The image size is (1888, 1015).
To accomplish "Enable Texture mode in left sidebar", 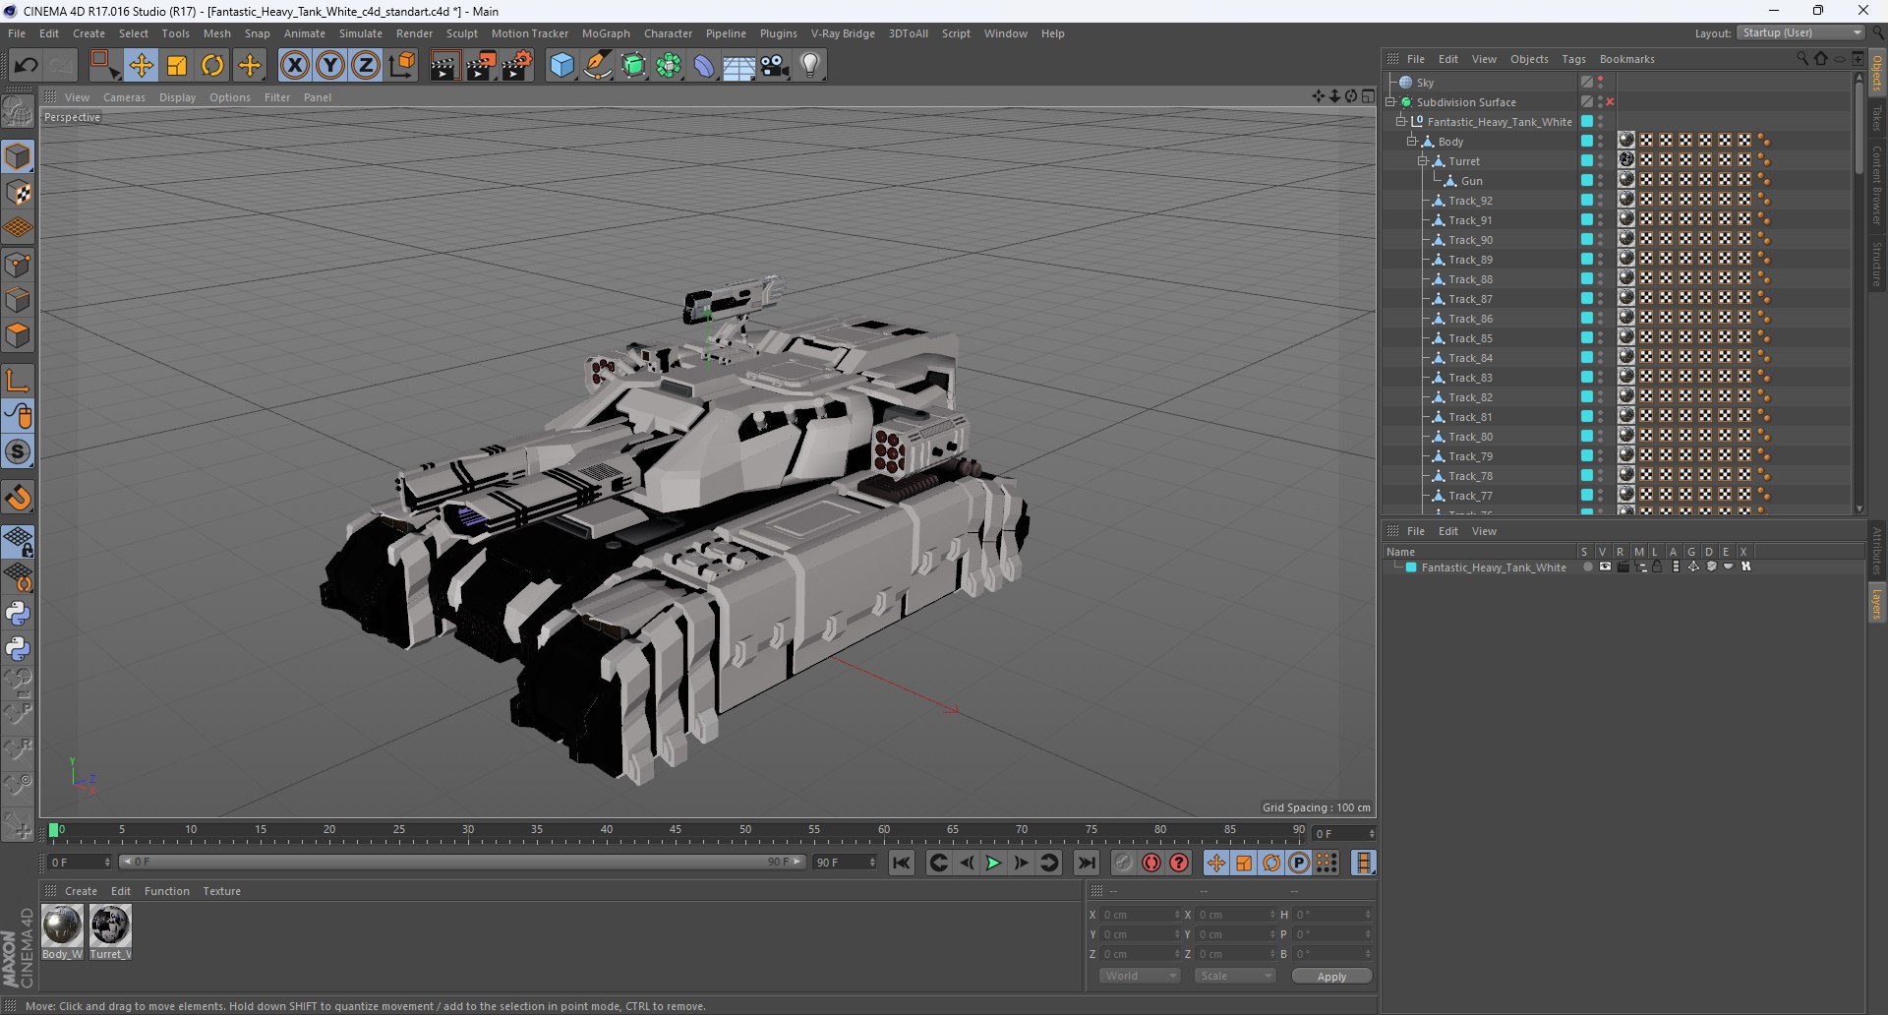I will click(x=19, y=193).
